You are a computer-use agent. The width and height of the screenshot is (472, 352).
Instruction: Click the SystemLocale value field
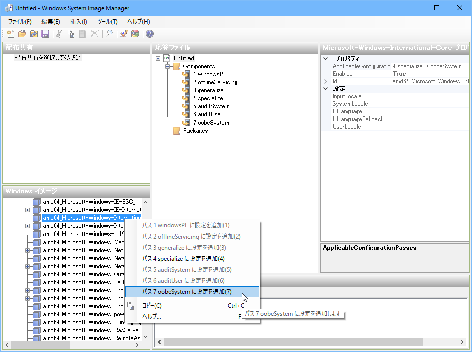tap(430, 104)
